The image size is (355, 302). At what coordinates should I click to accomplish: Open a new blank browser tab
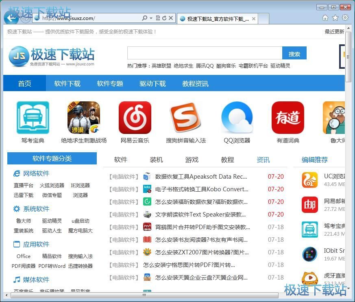coord(264,19)
